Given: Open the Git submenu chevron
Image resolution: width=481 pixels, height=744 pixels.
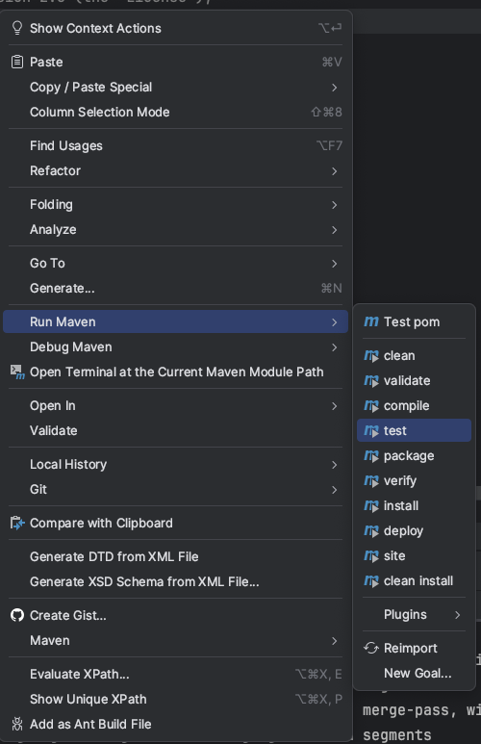Looking at the screenshot, I should (335, 490).
